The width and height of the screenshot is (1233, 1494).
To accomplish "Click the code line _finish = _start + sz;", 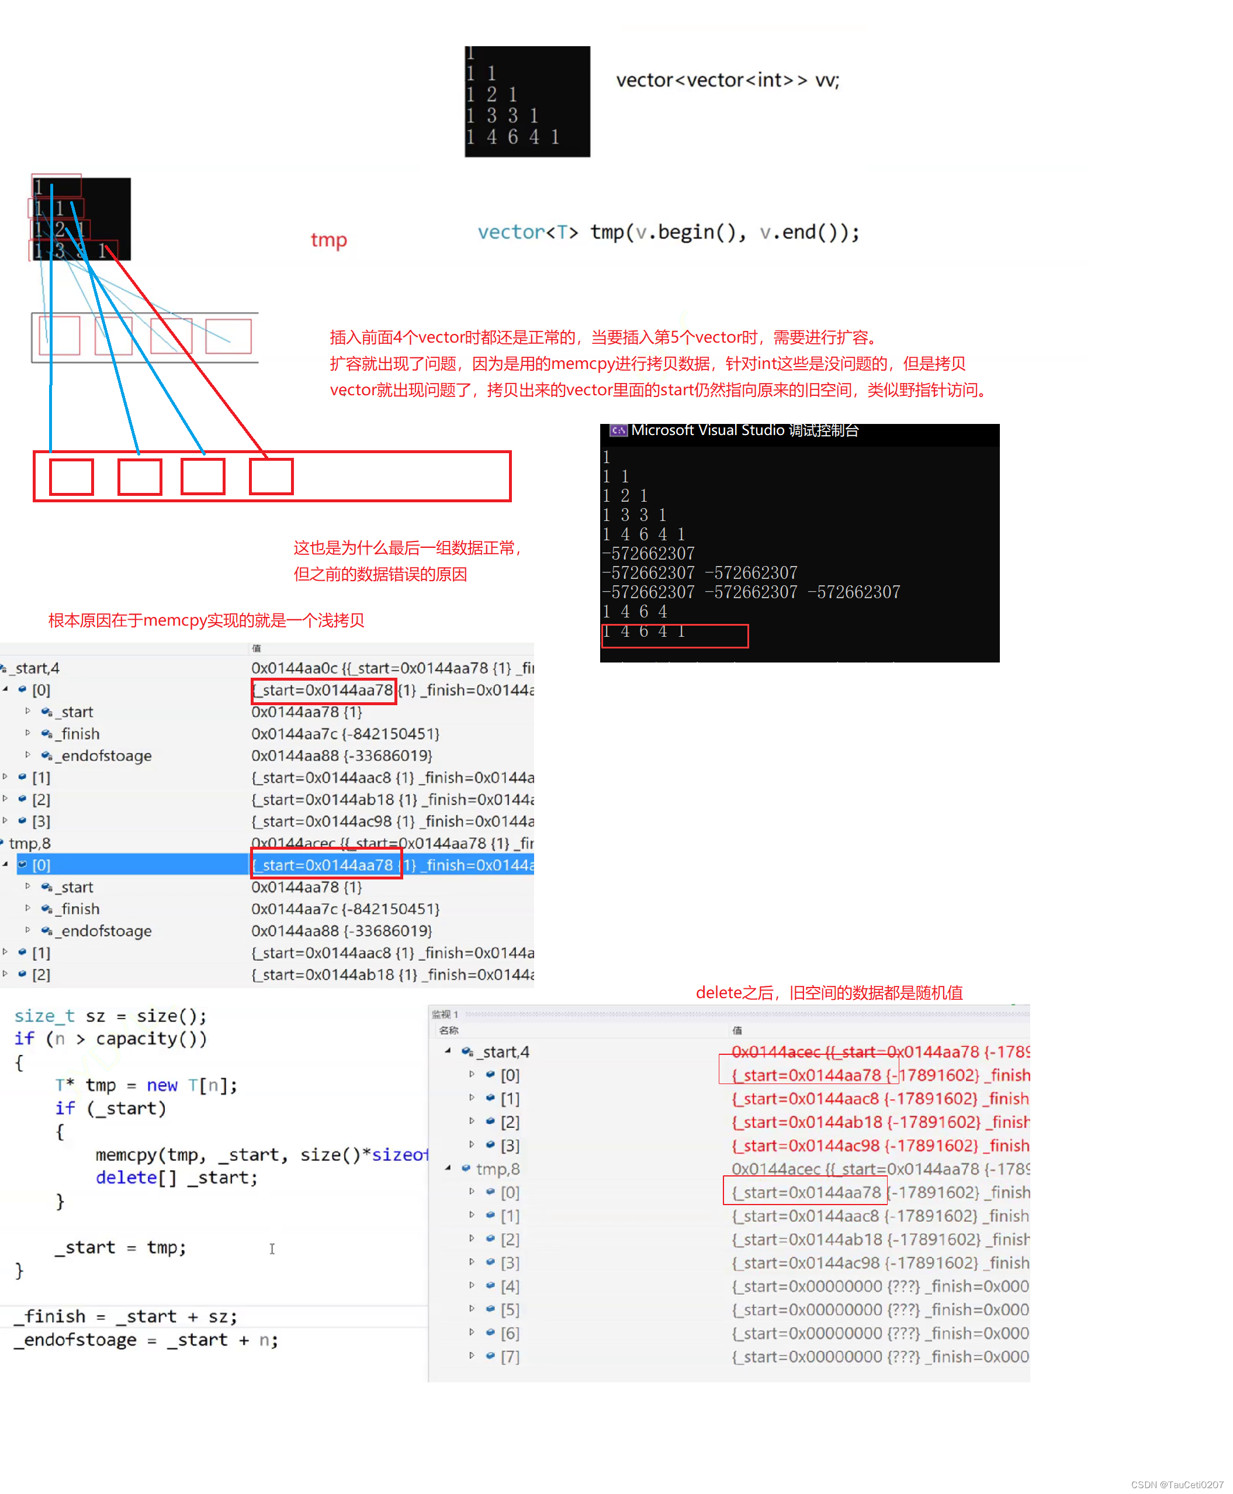I will 126,1316.
